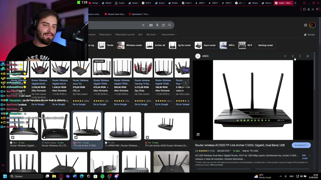Open Stream Deck Kick bookmark
The image size is (321, 180).
point(115,14)
